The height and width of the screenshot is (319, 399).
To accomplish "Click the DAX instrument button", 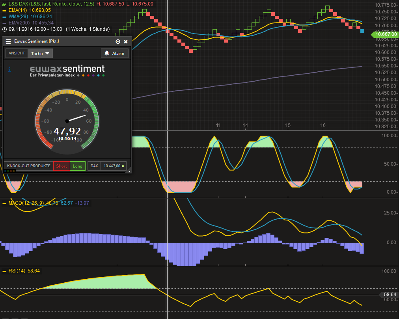I will click(94, 166).
